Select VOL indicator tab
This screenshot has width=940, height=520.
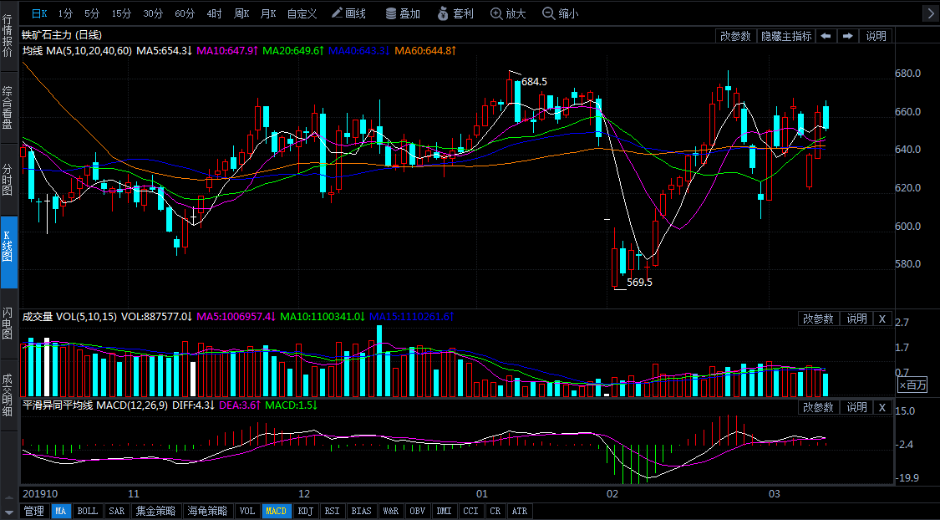tap(247, 511)
